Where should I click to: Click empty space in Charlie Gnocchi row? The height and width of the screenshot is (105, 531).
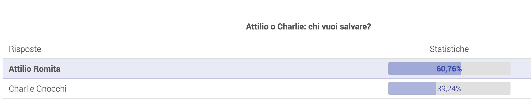[x=222, y=89]
